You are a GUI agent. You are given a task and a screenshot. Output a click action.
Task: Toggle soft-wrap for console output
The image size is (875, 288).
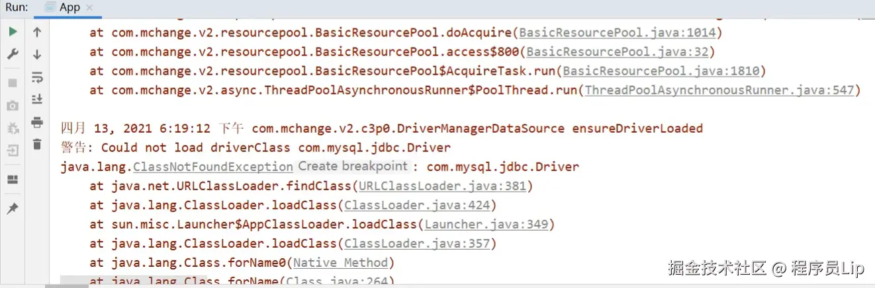click(x=37, y=77)
